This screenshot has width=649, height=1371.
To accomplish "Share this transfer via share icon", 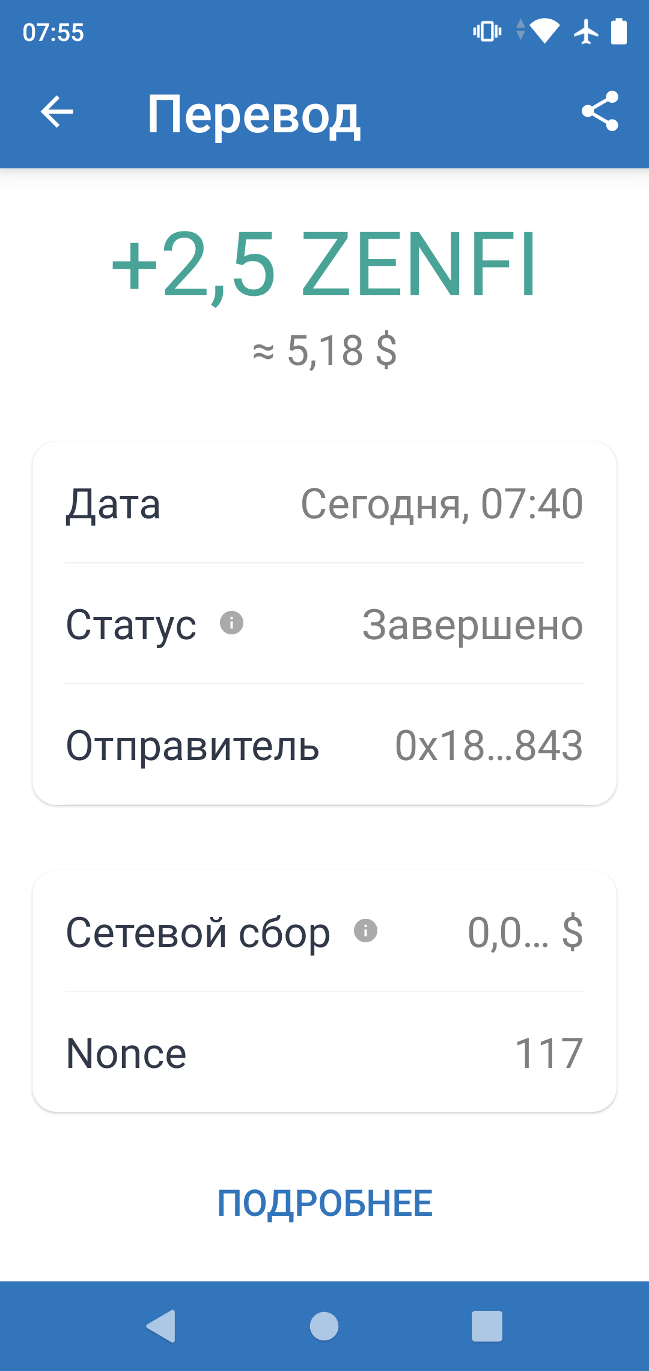I will click(600, 111).
